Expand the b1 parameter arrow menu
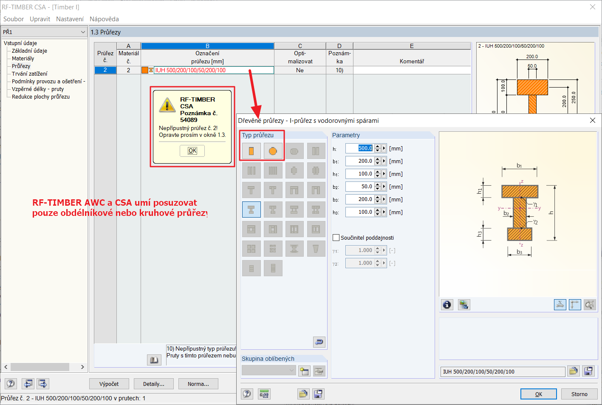This screenshot has height=405, width=602. point(384,161)
